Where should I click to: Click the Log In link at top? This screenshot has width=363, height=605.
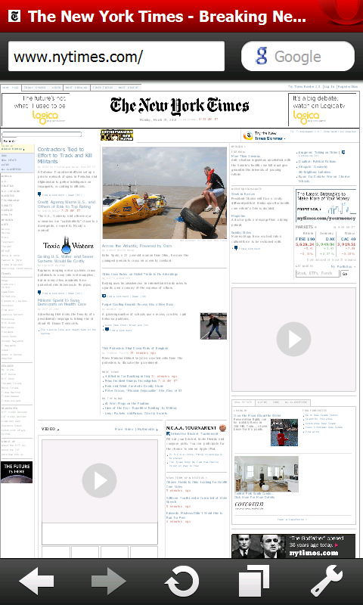click(329, 87)
